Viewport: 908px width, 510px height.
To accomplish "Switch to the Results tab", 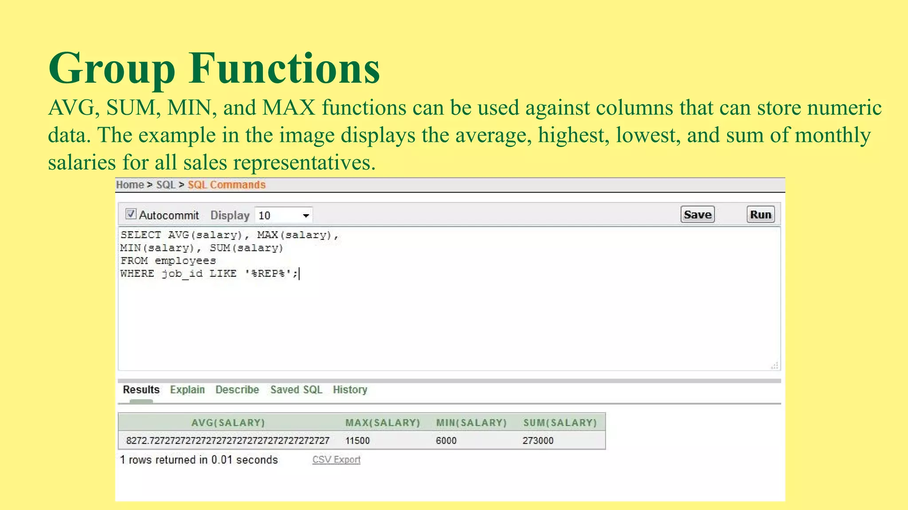I will click(141, 390).
